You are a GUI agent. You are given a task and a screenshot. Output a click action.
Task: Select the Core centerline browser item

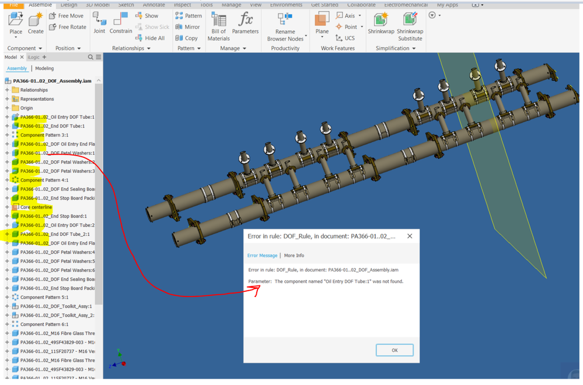(x=36, y=207)
